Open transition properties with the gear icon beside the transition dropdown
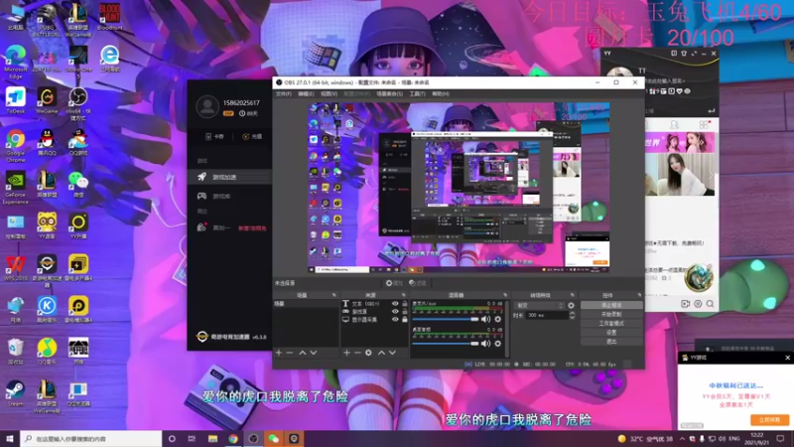 tap(572, 305)
